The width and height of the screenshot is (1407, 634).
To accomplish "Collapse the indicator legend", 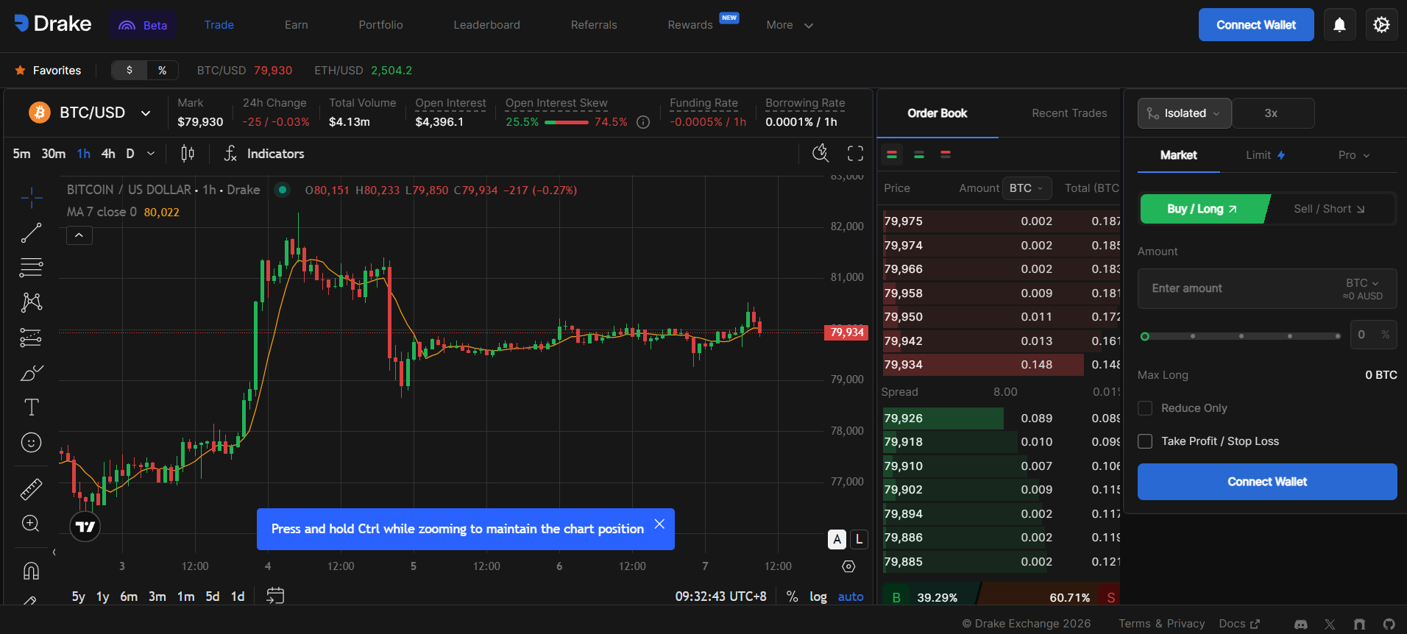I will [x=79, y=235].
